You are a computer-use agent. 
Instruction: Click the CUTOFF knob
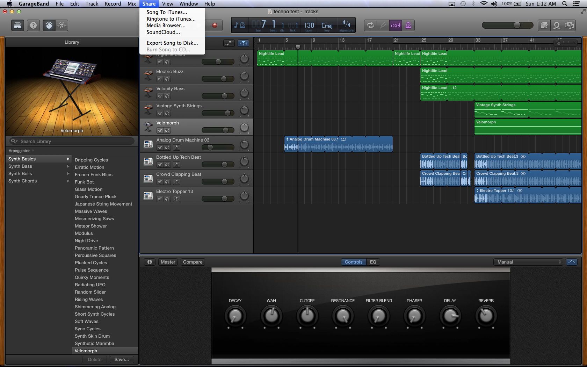click(x=307, y=316)
